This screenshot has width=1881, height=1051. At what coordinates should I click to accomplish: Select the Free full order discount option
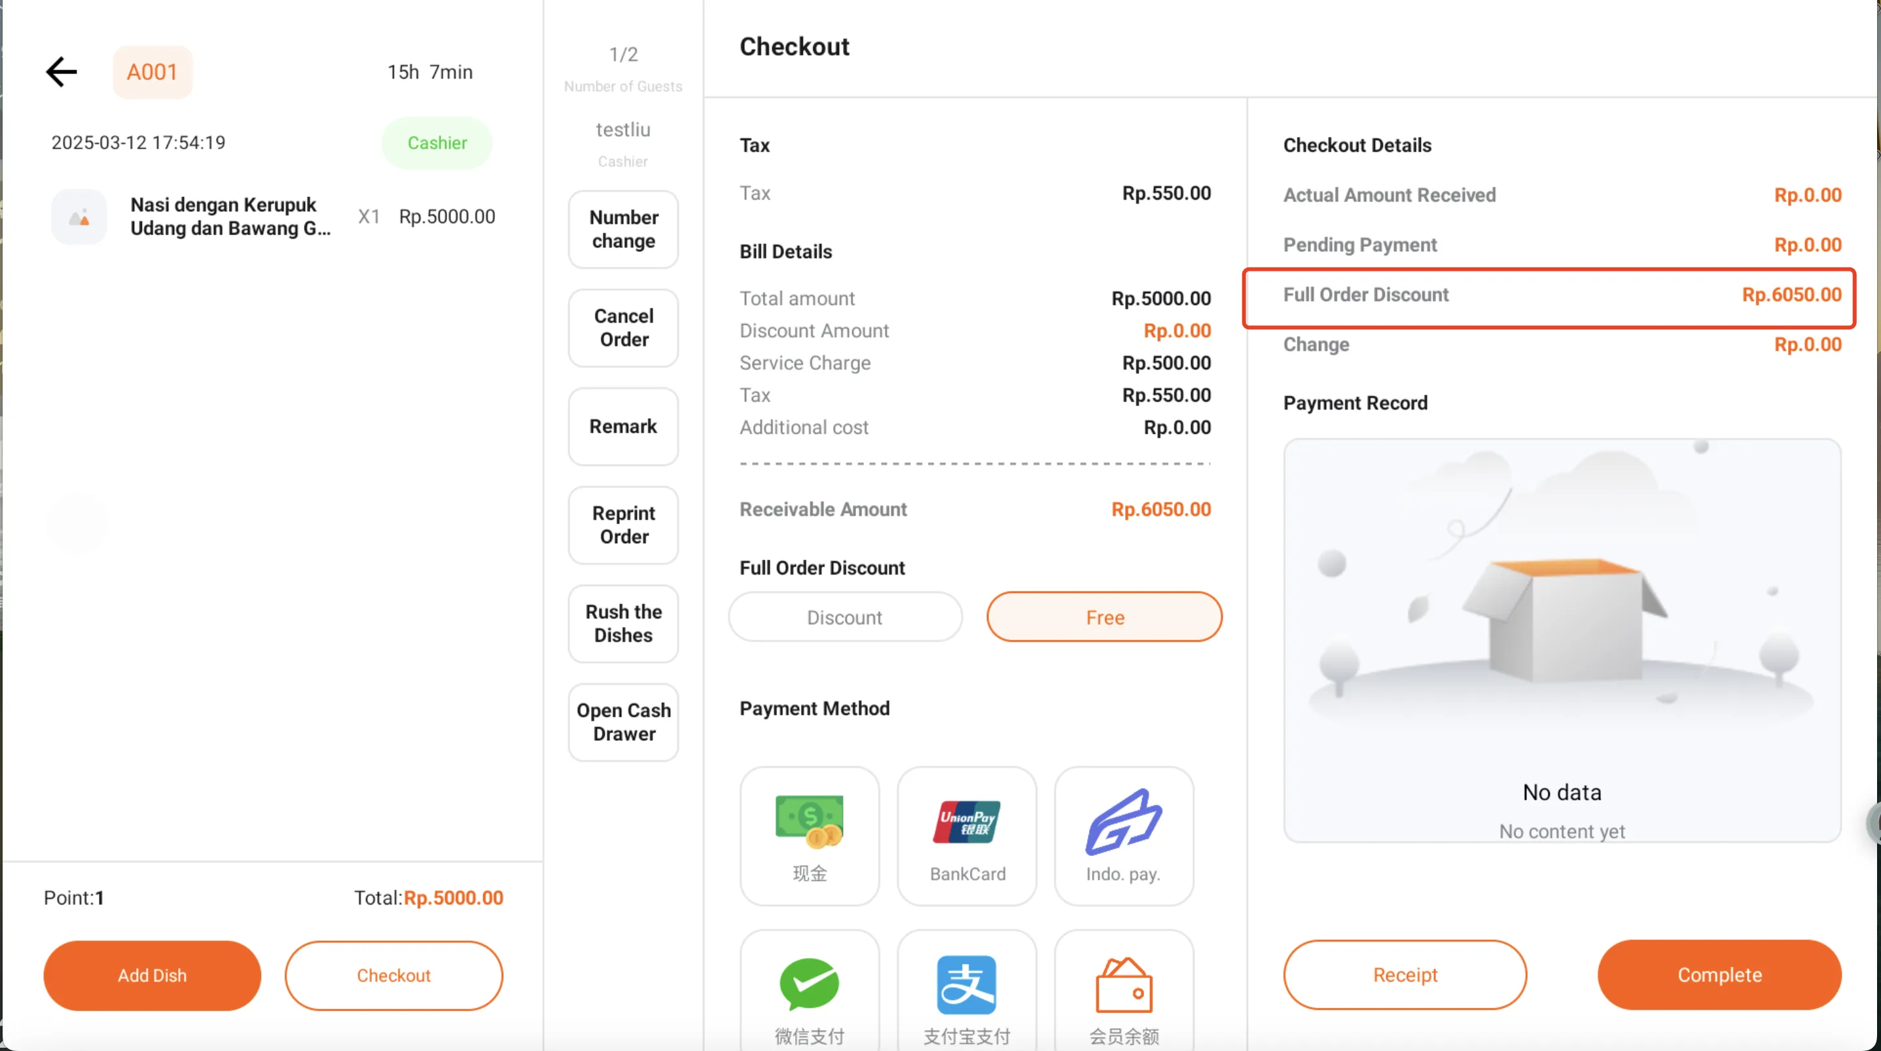[1104, 617]
